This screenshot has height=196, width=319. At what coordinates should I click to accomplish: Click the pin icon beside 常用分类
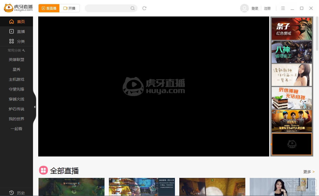24,50
